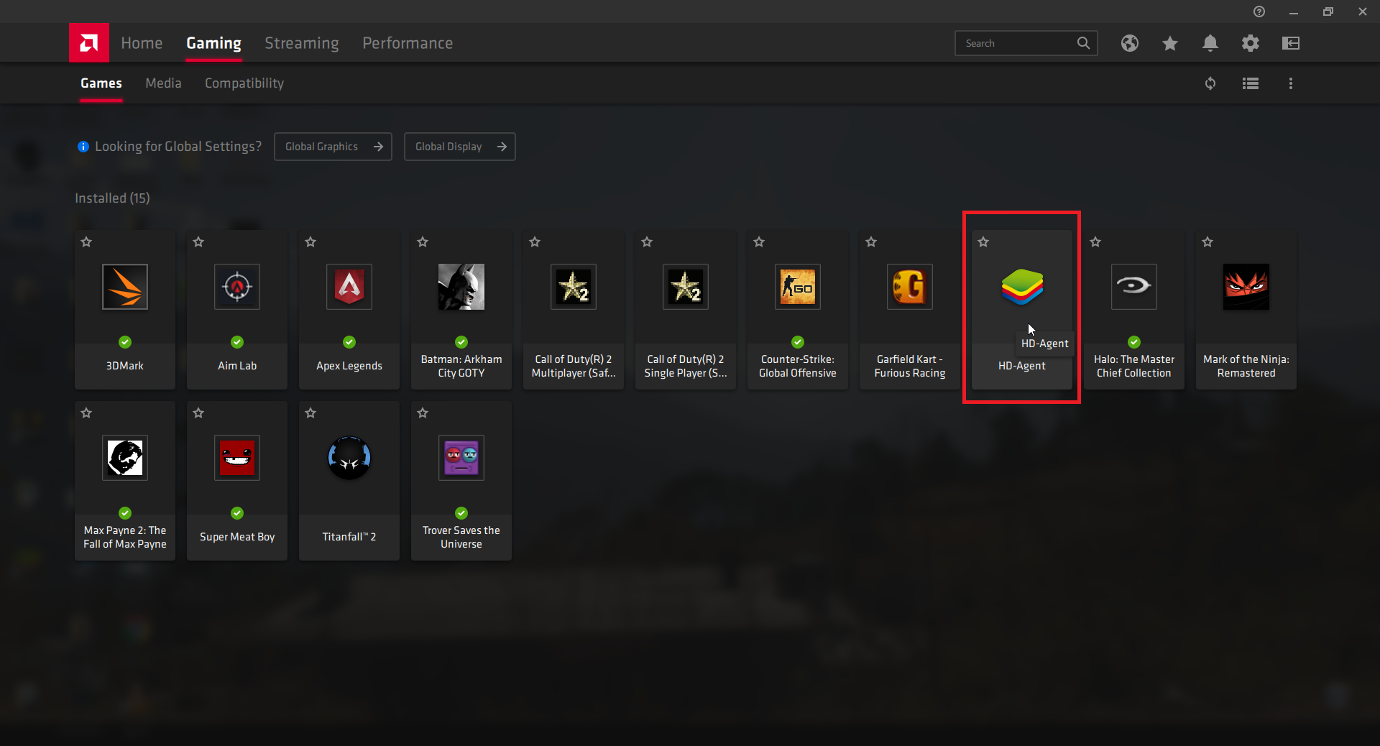Click the search magnifier icon

(x=1084, y=43)
